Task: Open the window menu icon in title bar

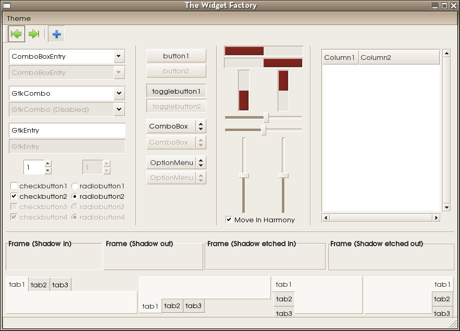Action: pyautogui.click(x=6, y=5)
